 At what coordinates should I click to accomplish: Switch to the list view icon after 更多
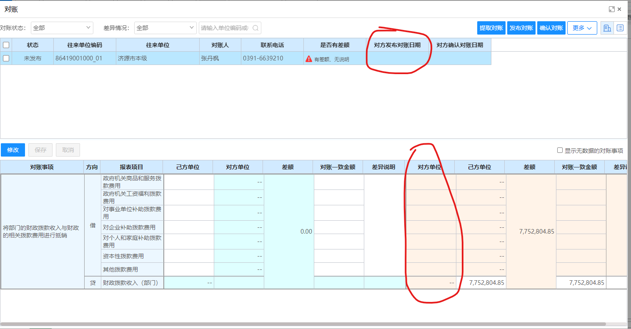(x=620, y=28)
